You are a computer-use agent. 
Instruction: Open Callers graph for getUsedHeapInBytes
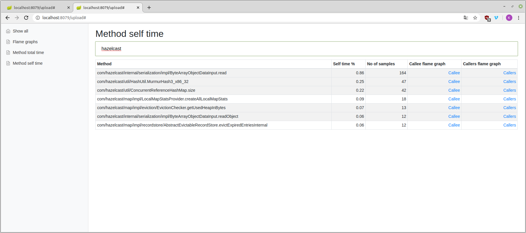(x=509, y=108)
